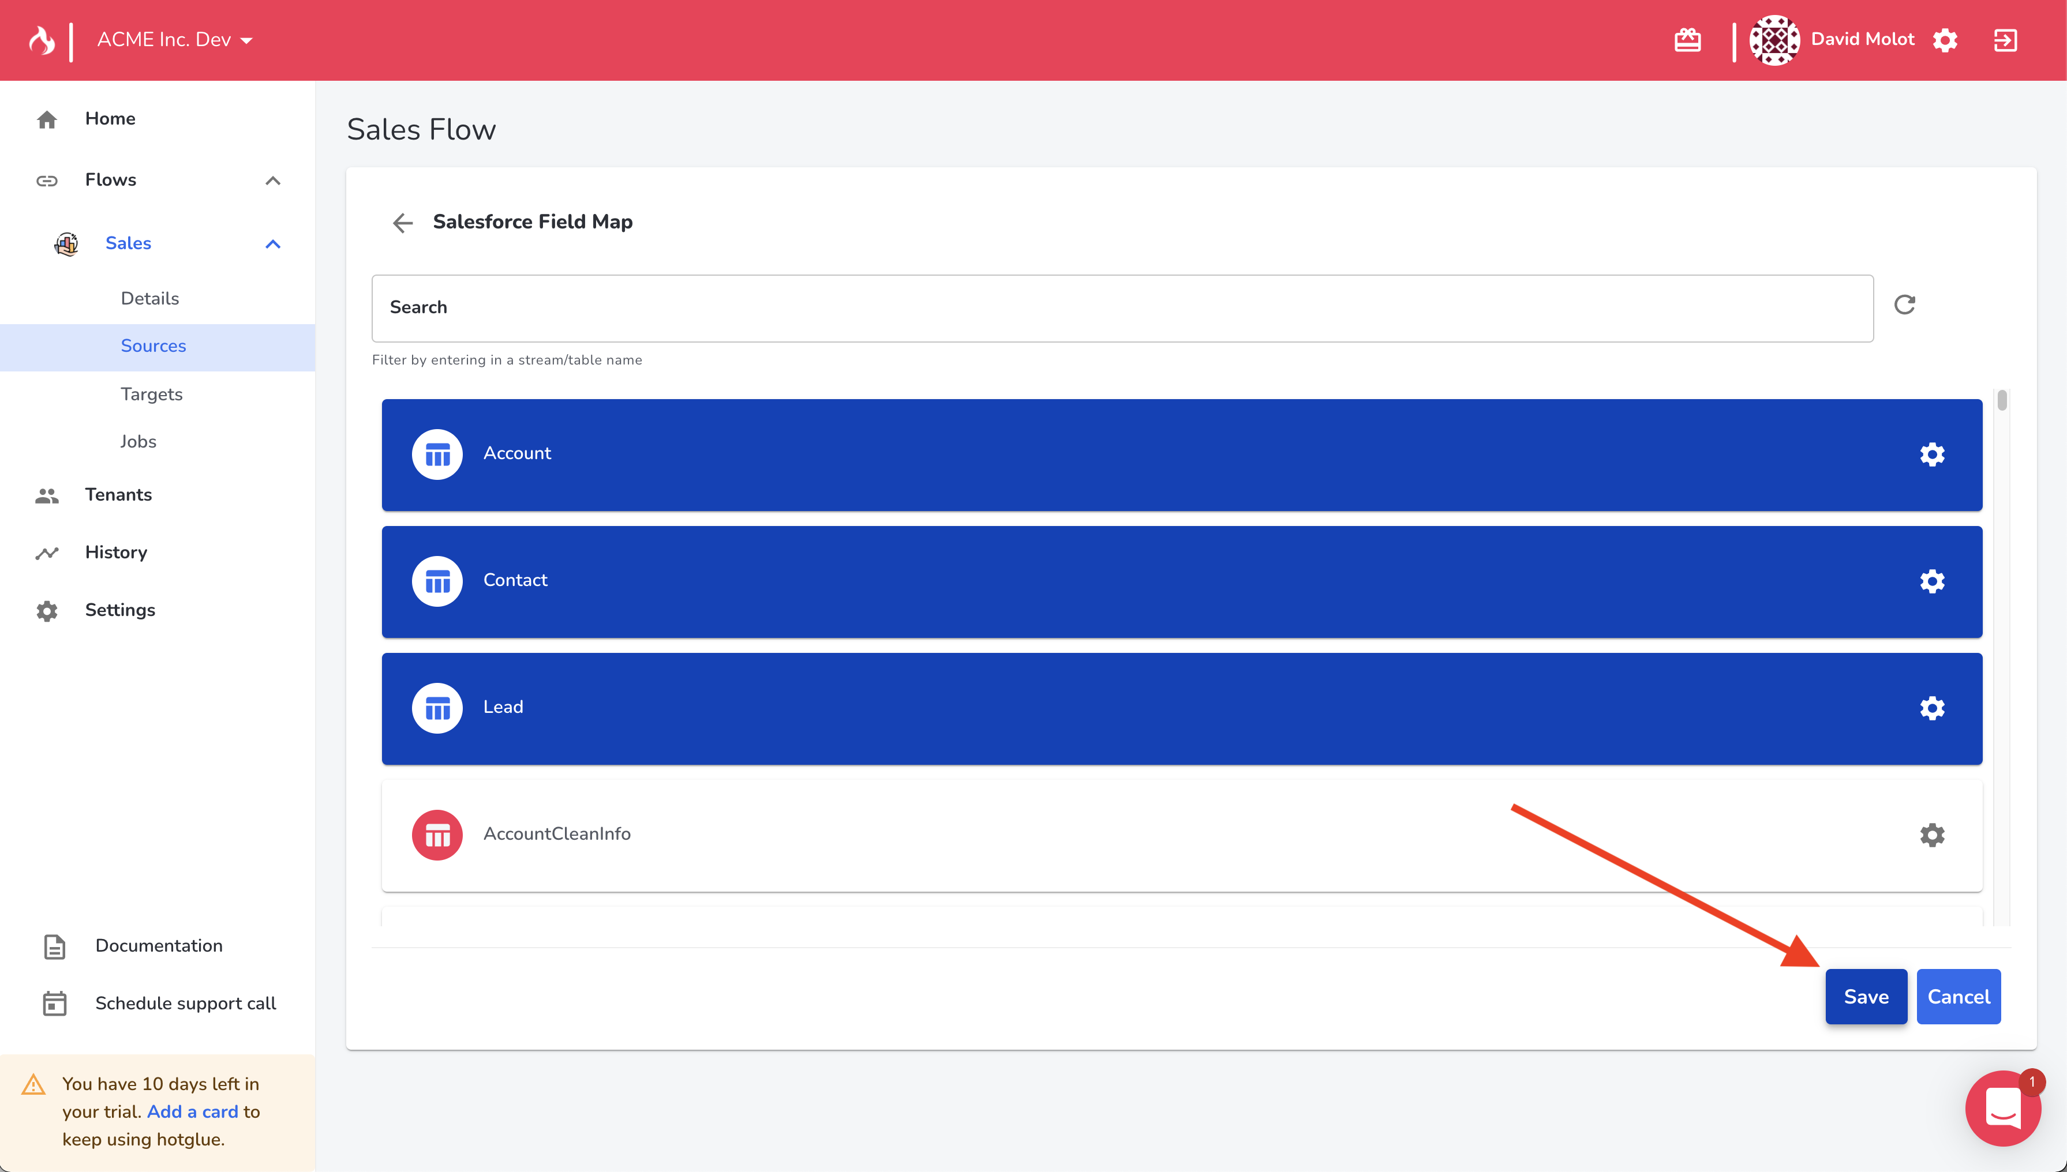This screenshot has width=2067, height=1172.
Task: Click the Contact table icon
Action: [x=437, y=581]
